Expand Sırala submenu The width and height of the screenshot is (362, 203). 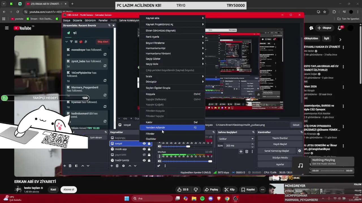[x=172, y=76]
